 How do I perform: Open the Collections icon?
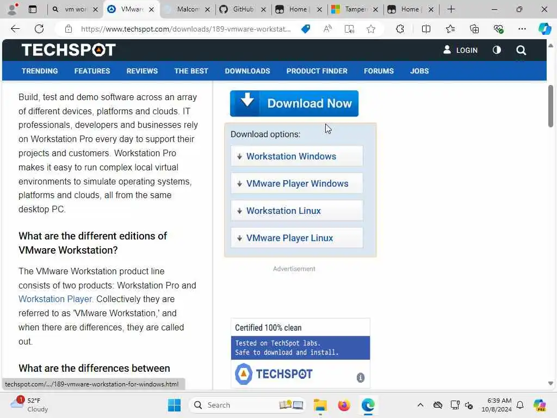coord(474,29)
